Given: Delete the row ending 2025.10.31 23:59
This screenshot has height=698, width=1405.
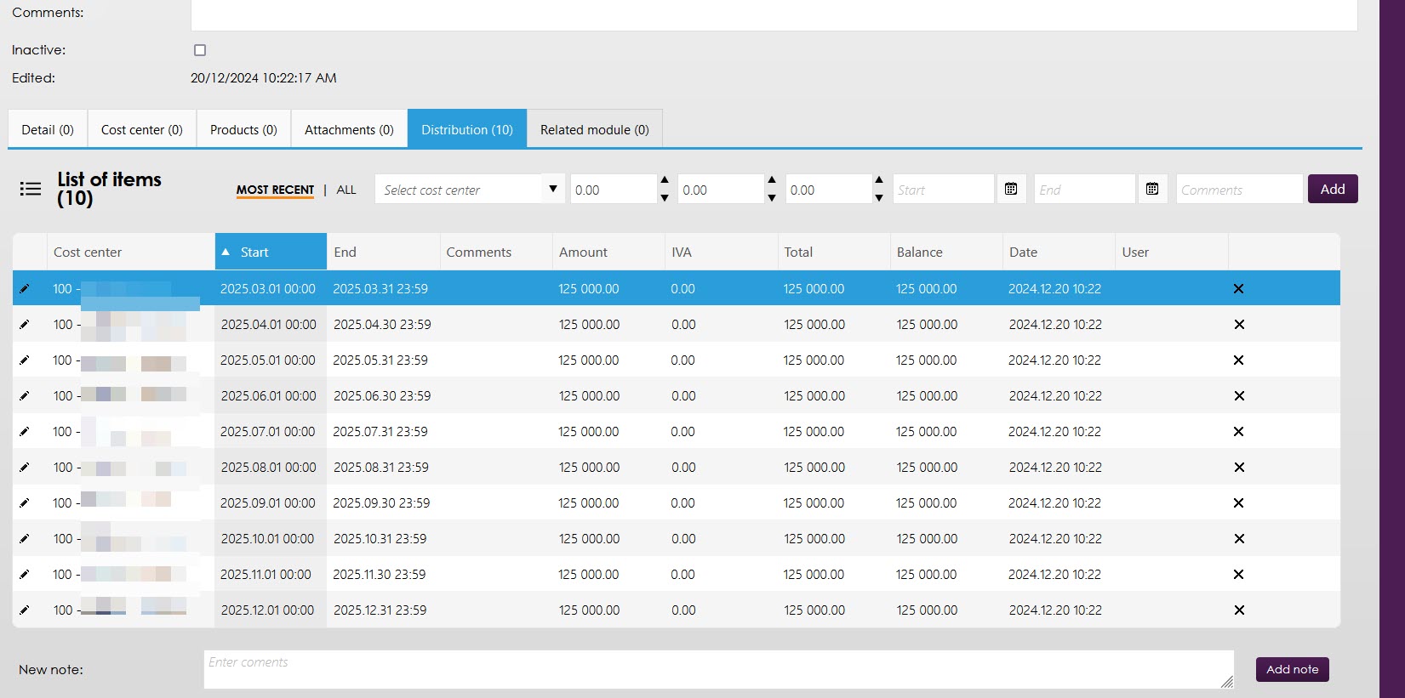Looking at the screenshot, I should [x=1239, y=539].
